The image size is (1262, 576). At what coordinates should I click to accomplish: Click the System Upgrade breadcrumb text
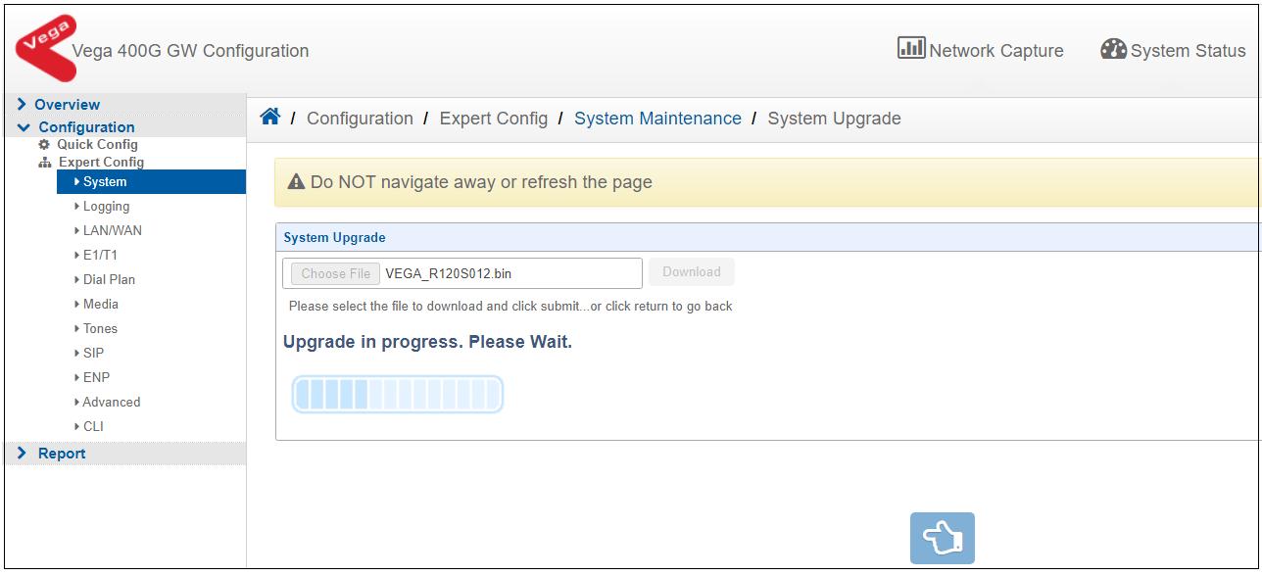pos(834,119)
